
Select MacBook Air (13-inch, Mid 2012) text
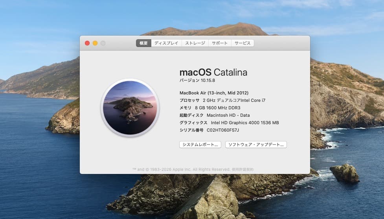[x=214, y=93]
